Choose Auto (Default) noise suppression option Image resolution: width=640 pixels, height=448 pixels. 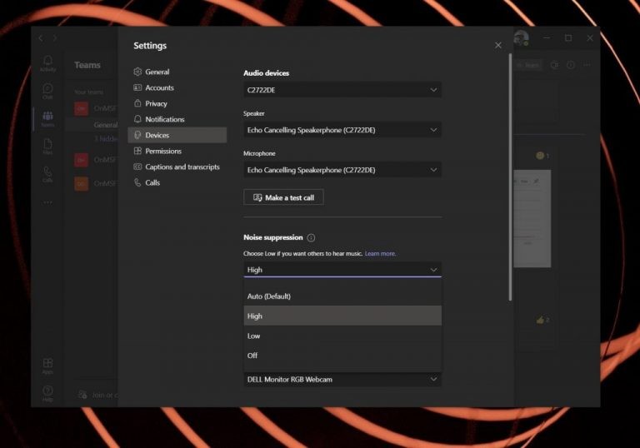(x=269, y=296)
